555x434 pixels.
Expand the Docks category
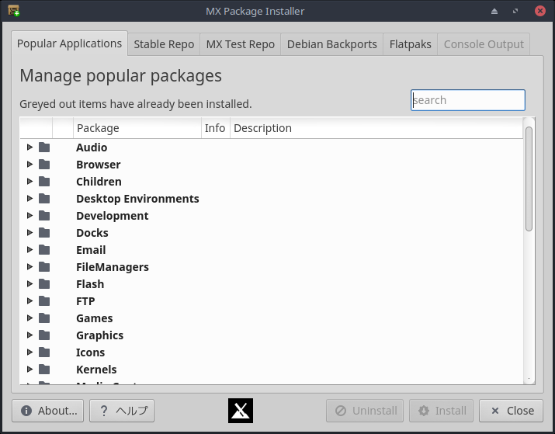29,233
